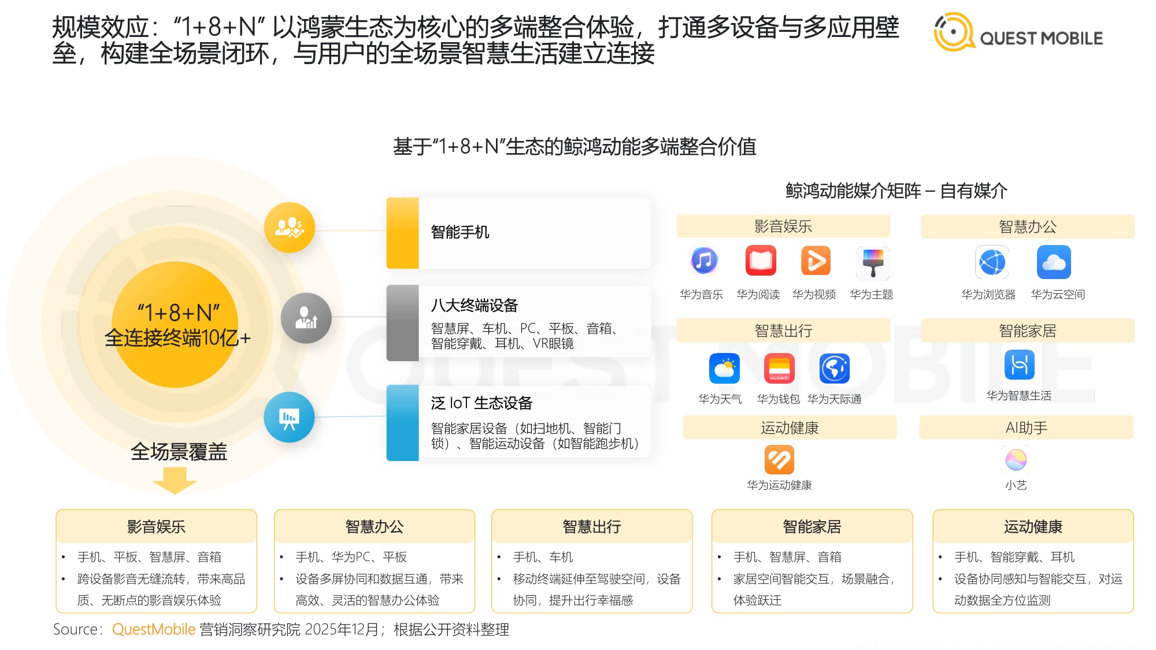
Task: Select the 华为阅读 icon
Action: (x=760, y=261)
